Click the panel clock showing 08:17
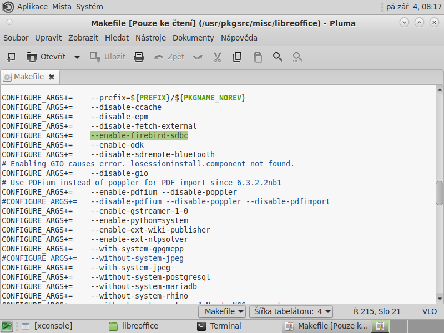The width and height of the screenshot is (444, 333). 413,7
